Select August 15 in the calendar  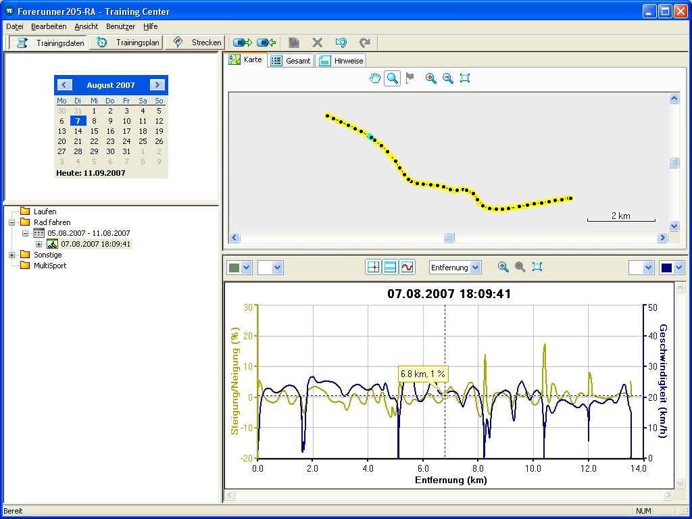tap(94, 131)
